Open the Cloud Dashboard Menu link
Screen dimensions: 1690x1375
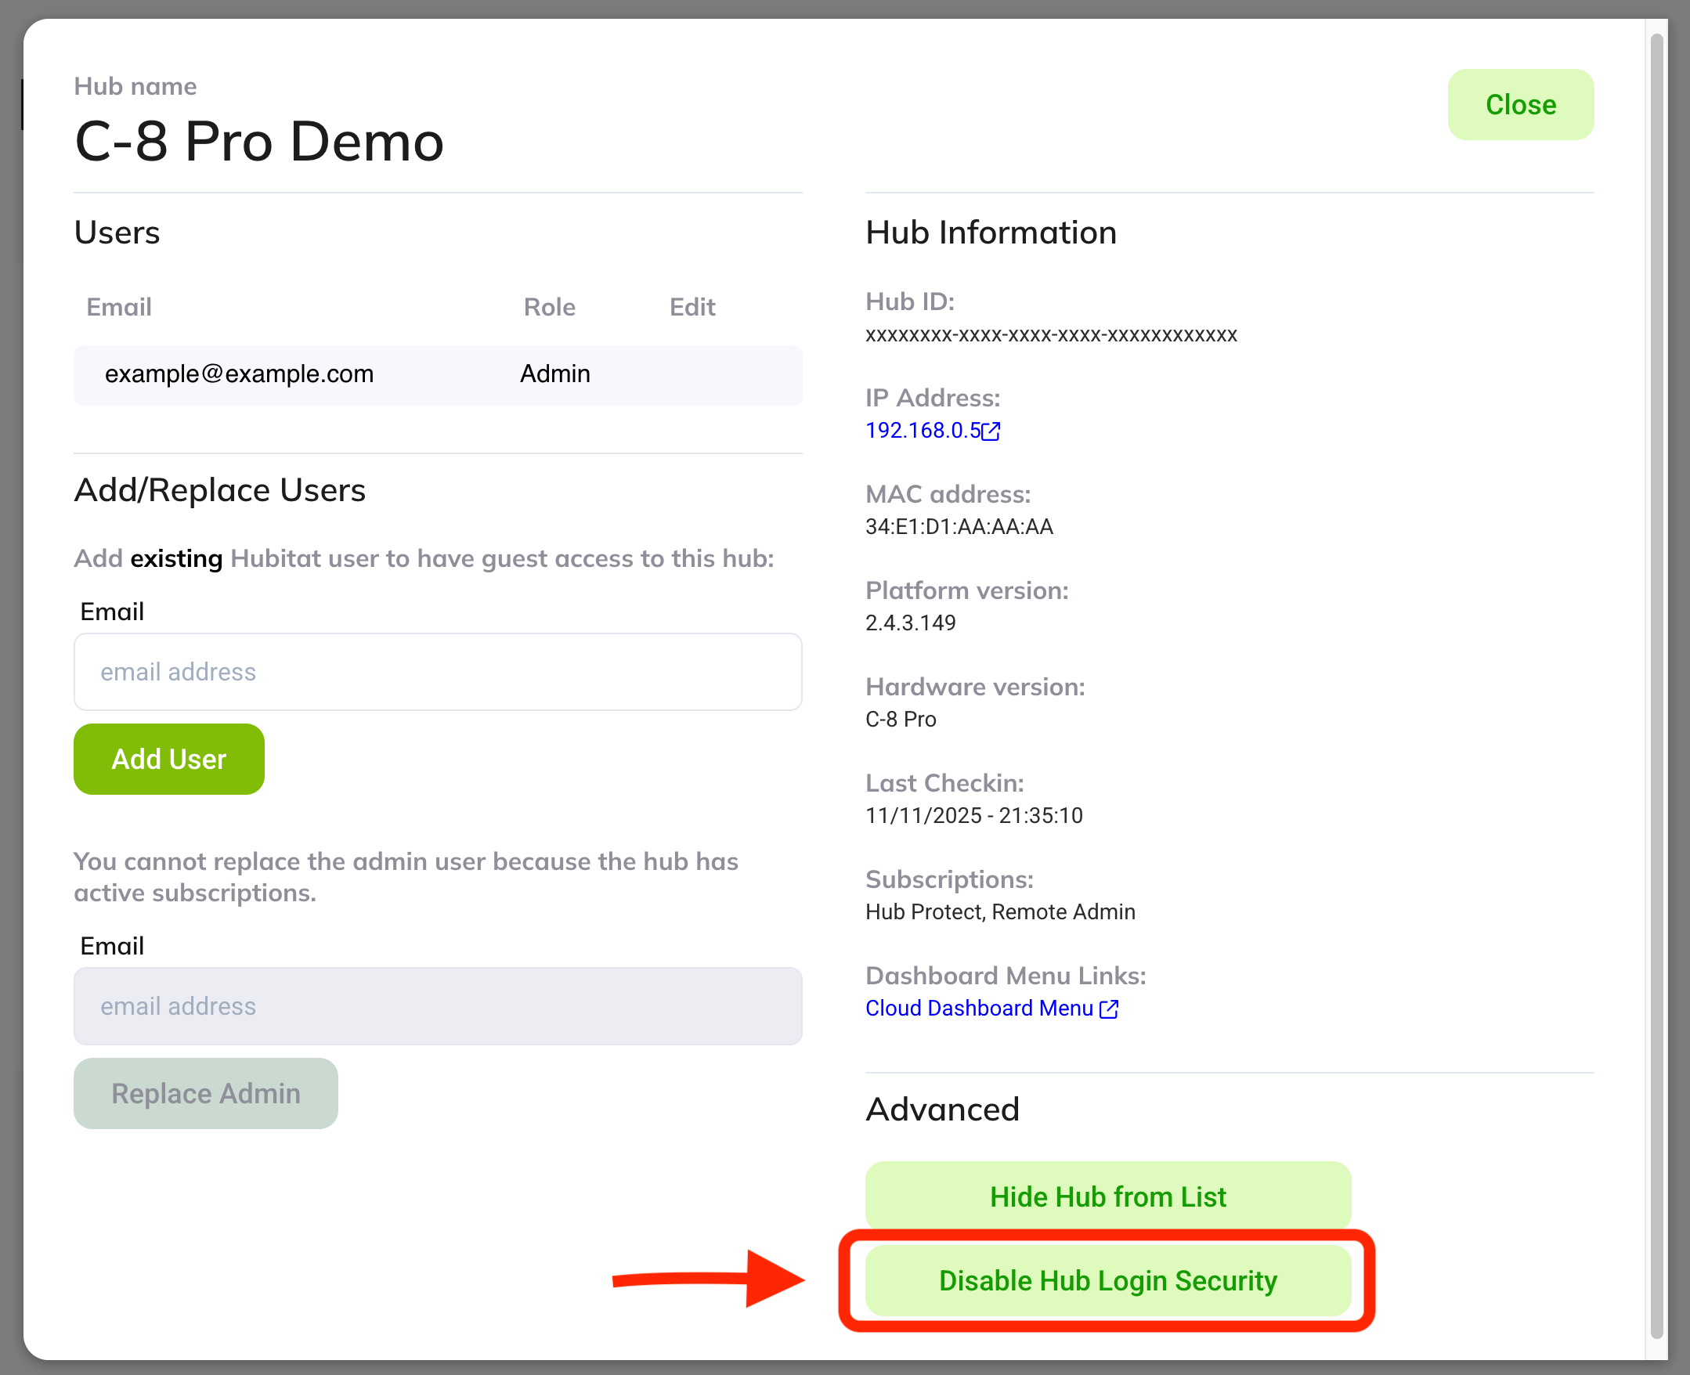pyautogui.click(x=979, y=1008)
